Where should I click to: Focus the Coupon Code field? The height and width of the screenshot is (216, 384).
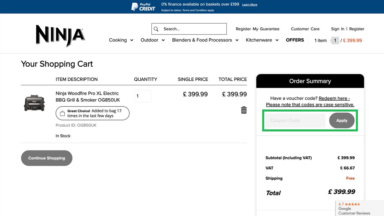295,121
